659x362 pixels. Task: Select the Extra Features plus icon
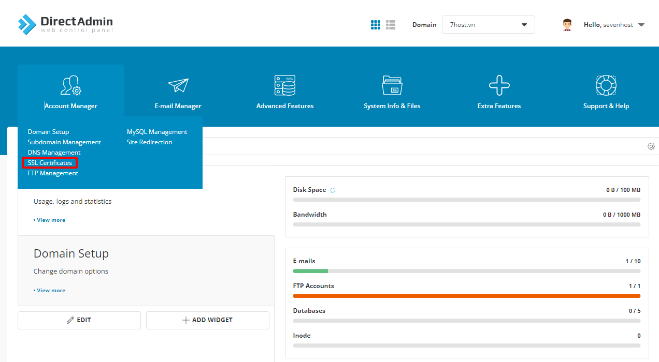(x=499, y=85)
